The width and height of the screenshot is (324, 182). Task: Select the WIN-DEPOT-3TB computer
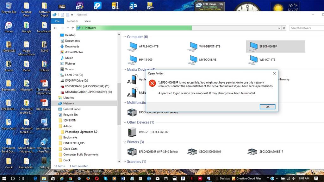[204, 47]
